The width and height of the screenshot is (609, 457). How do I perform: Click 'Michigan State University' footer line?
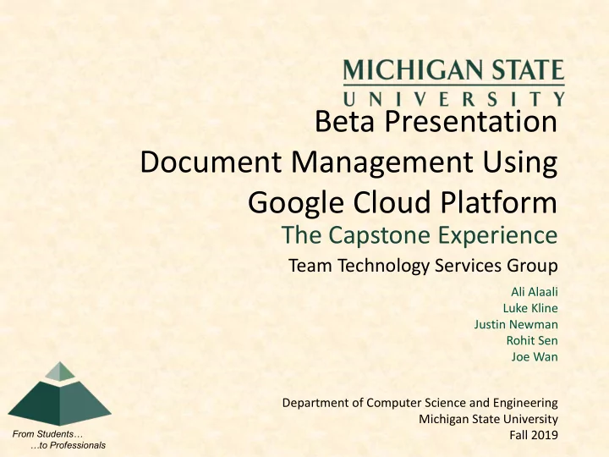point(488,419)
